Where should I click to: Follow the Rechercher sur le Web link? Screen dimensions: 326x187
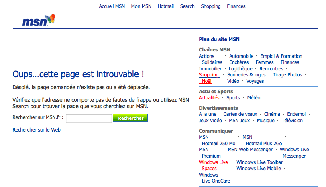click(37, 130)
